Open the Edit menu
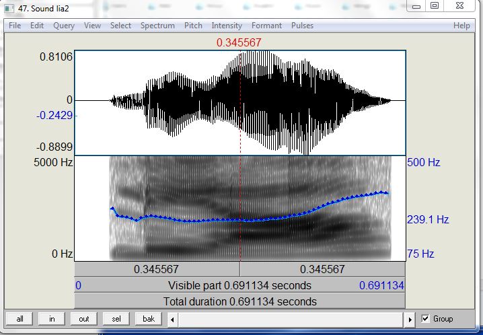Viewport: 483px width, 335px height. (x=36, y=26)
